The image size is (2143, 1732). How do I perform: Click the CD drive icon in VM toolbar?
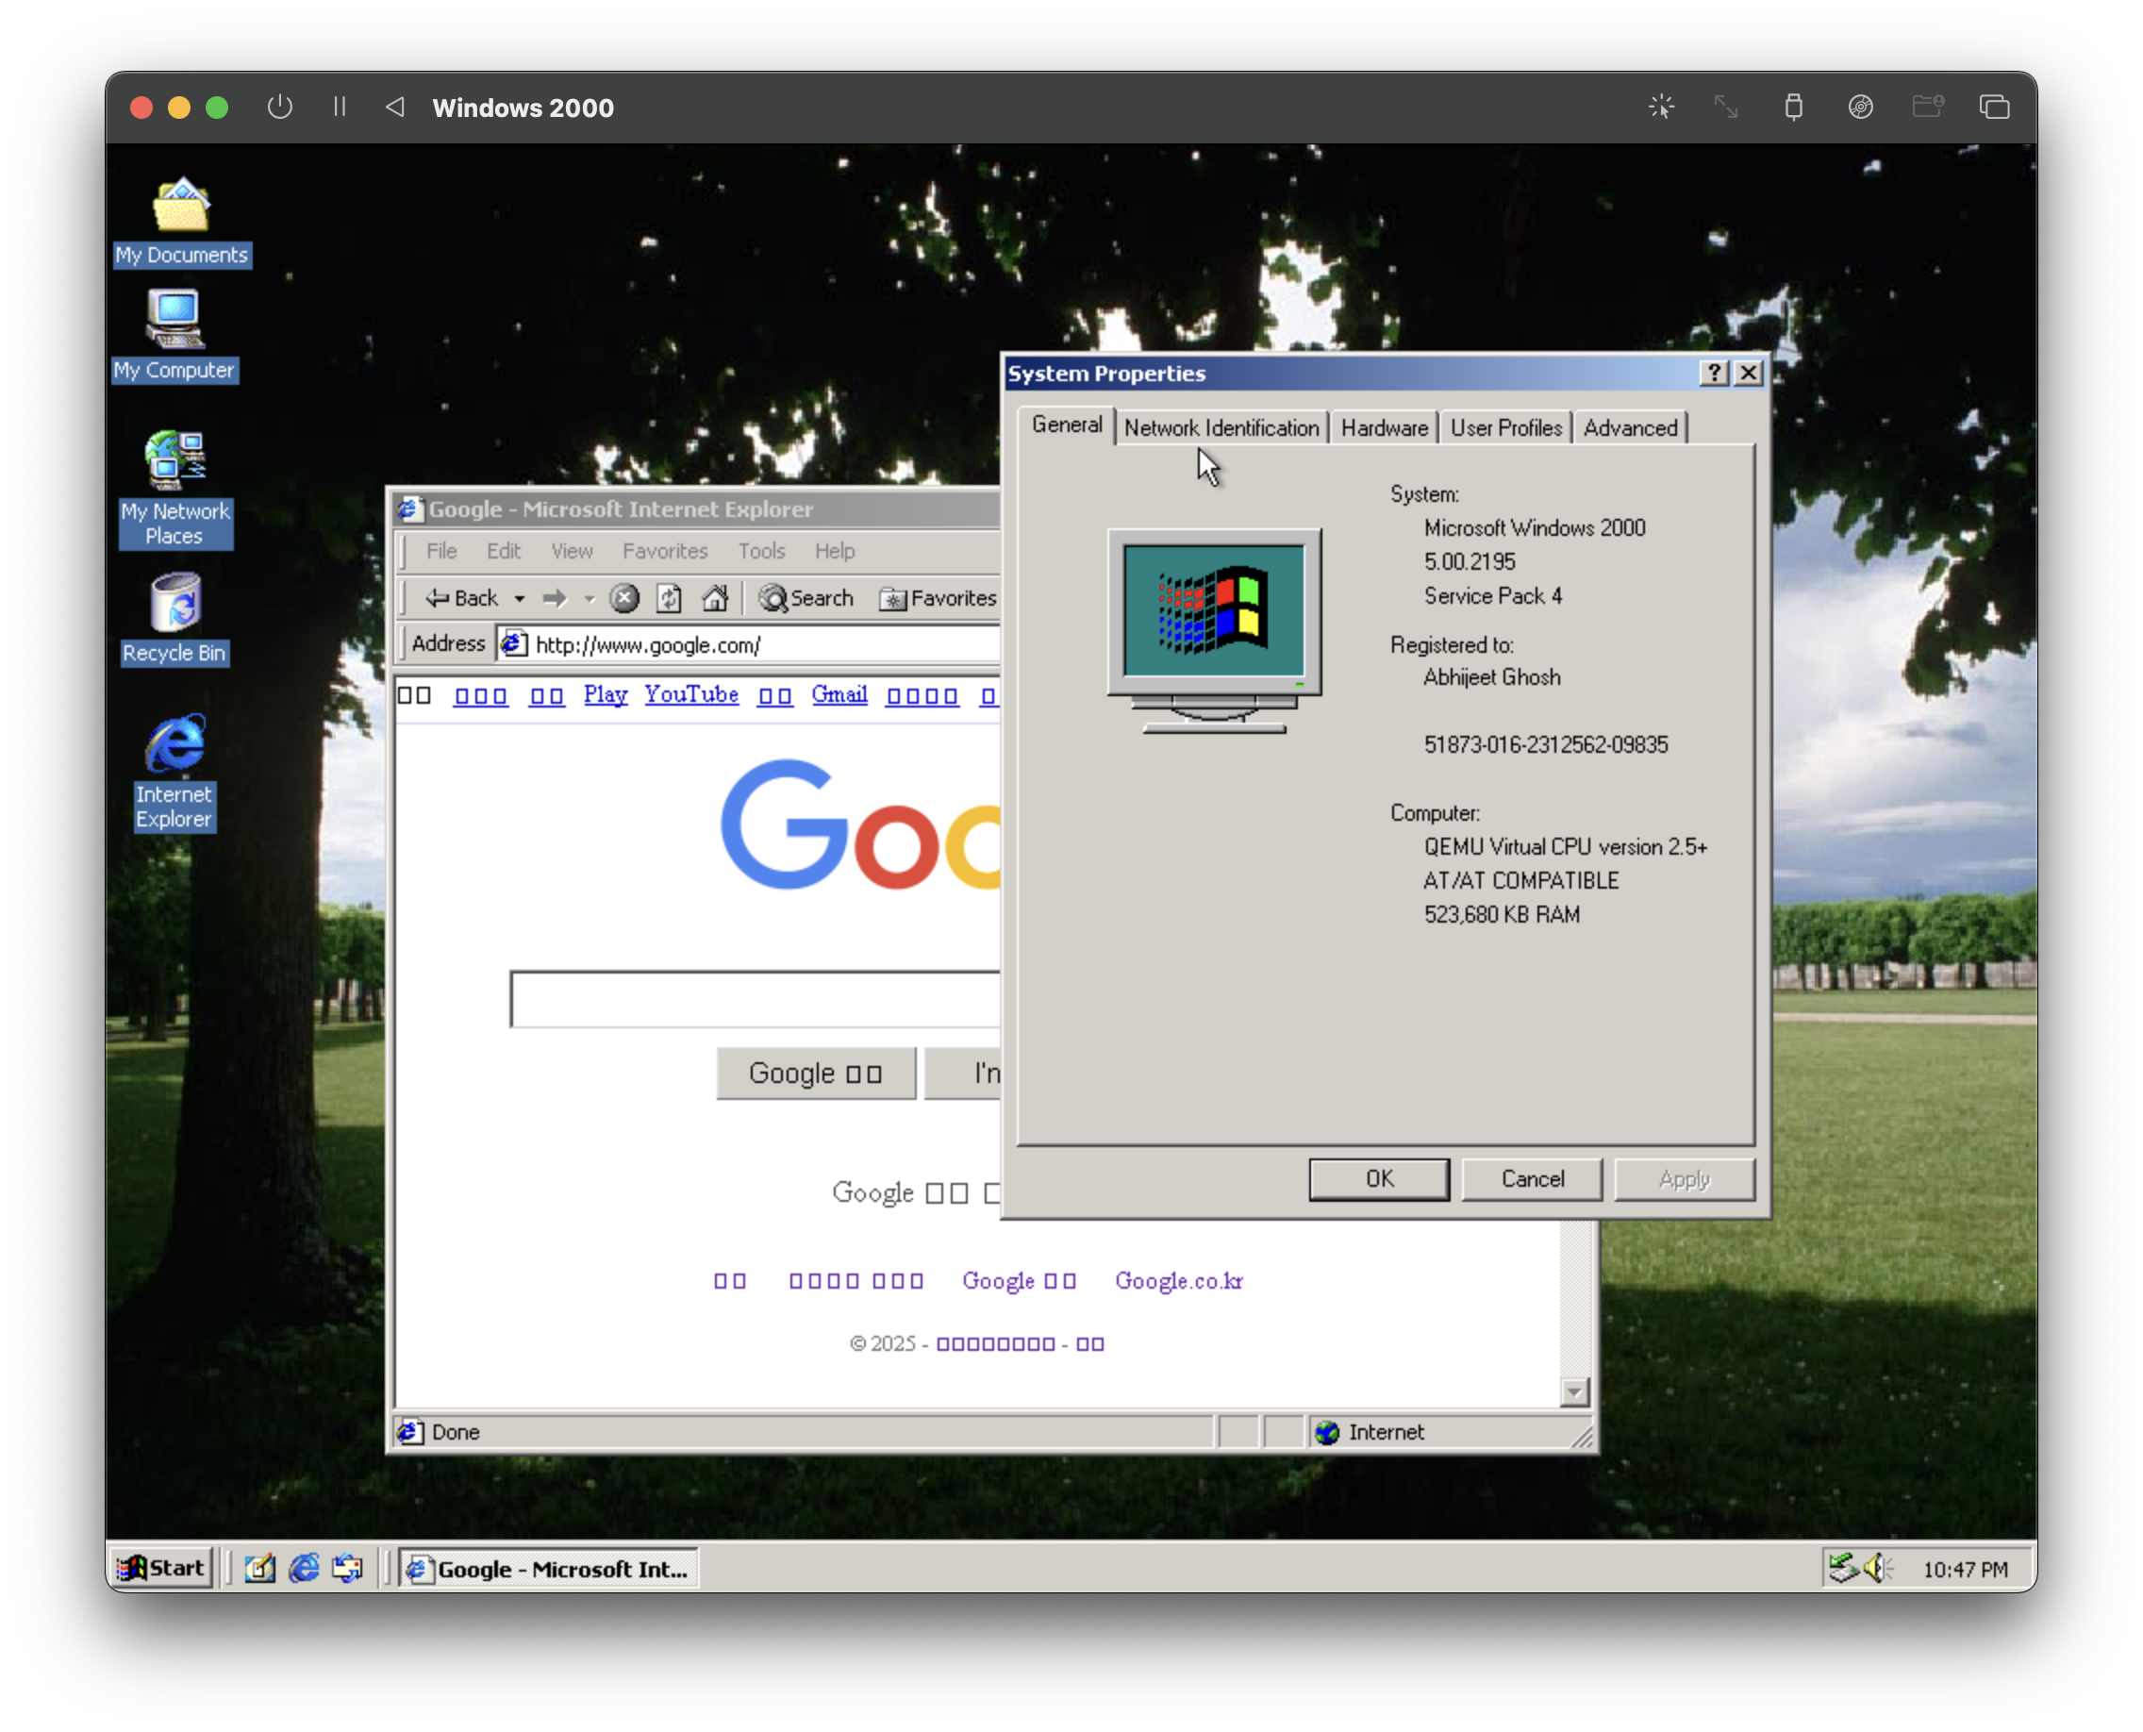(x=1861, y=107)
